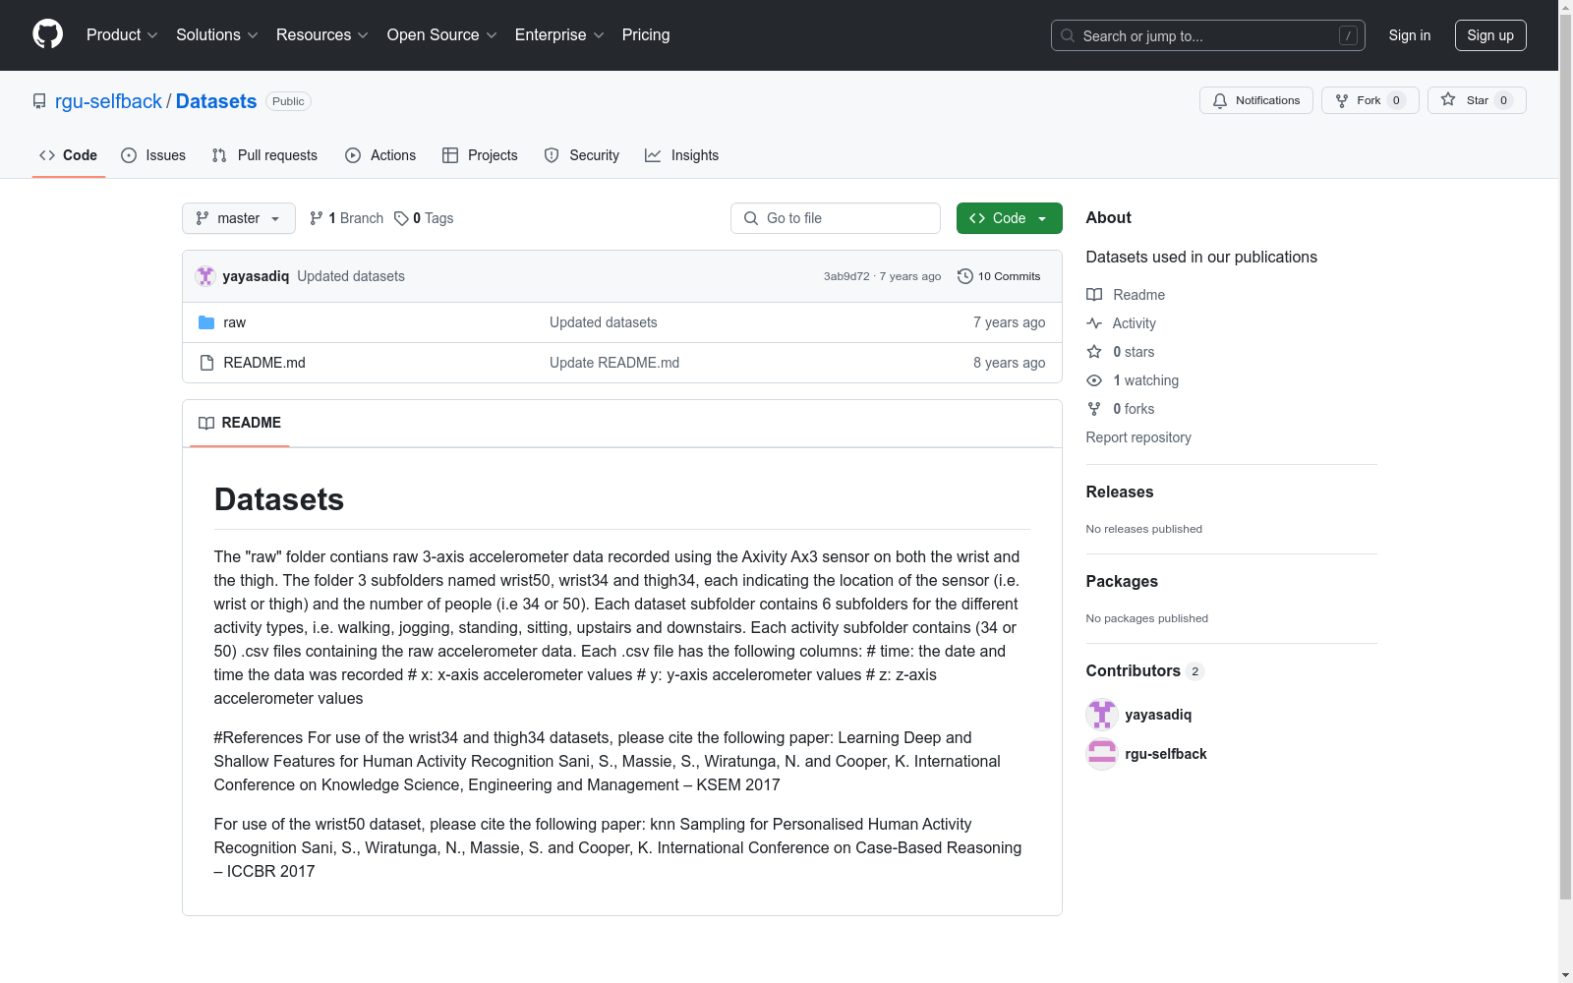
Task: Click the Go to file field
Action: [836, 218]
